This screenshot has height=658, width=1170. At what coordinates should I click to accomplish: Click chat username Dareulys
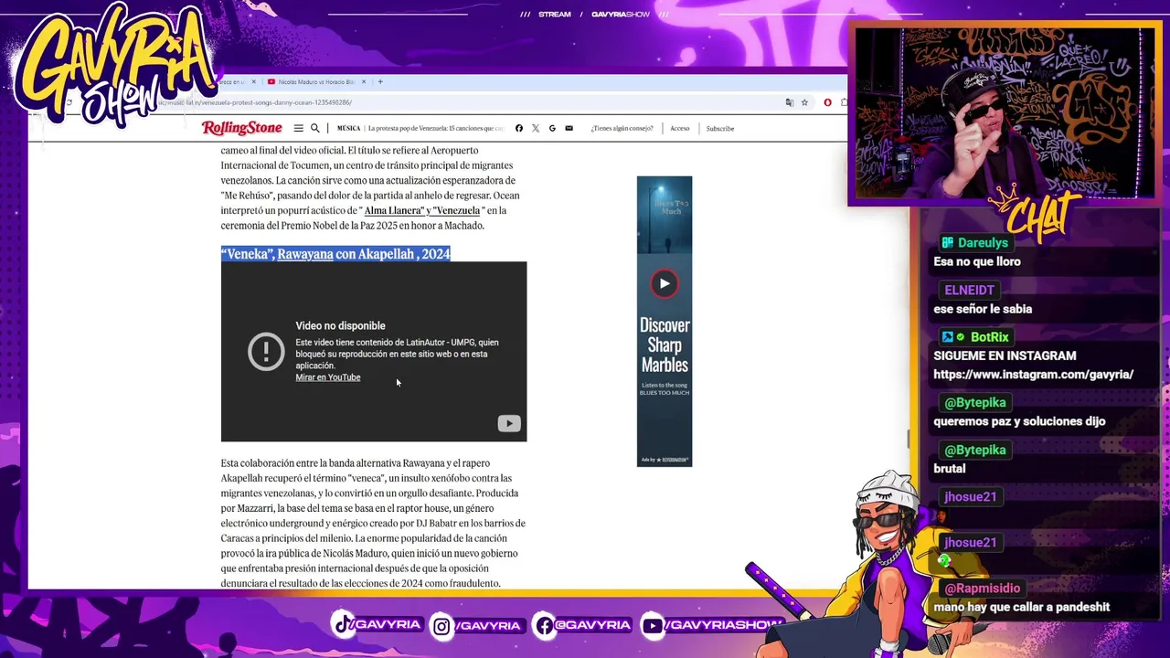pyautogui.click(x=983, y=243)
